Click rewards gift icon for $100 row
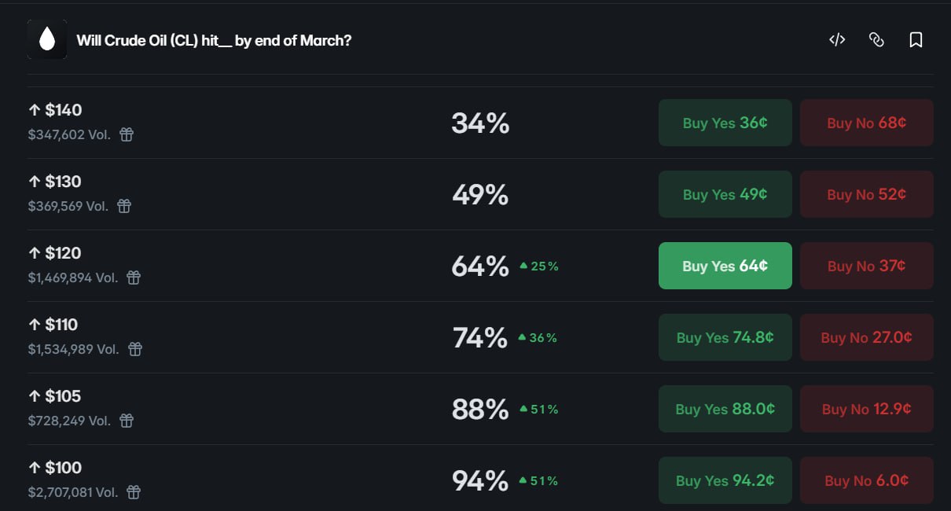This screenshot has width=951, height=511. (x=134, y=492)
